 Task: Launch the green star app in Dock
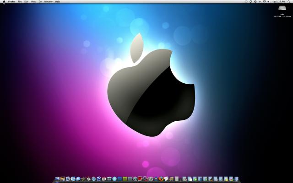pos(83,179)
